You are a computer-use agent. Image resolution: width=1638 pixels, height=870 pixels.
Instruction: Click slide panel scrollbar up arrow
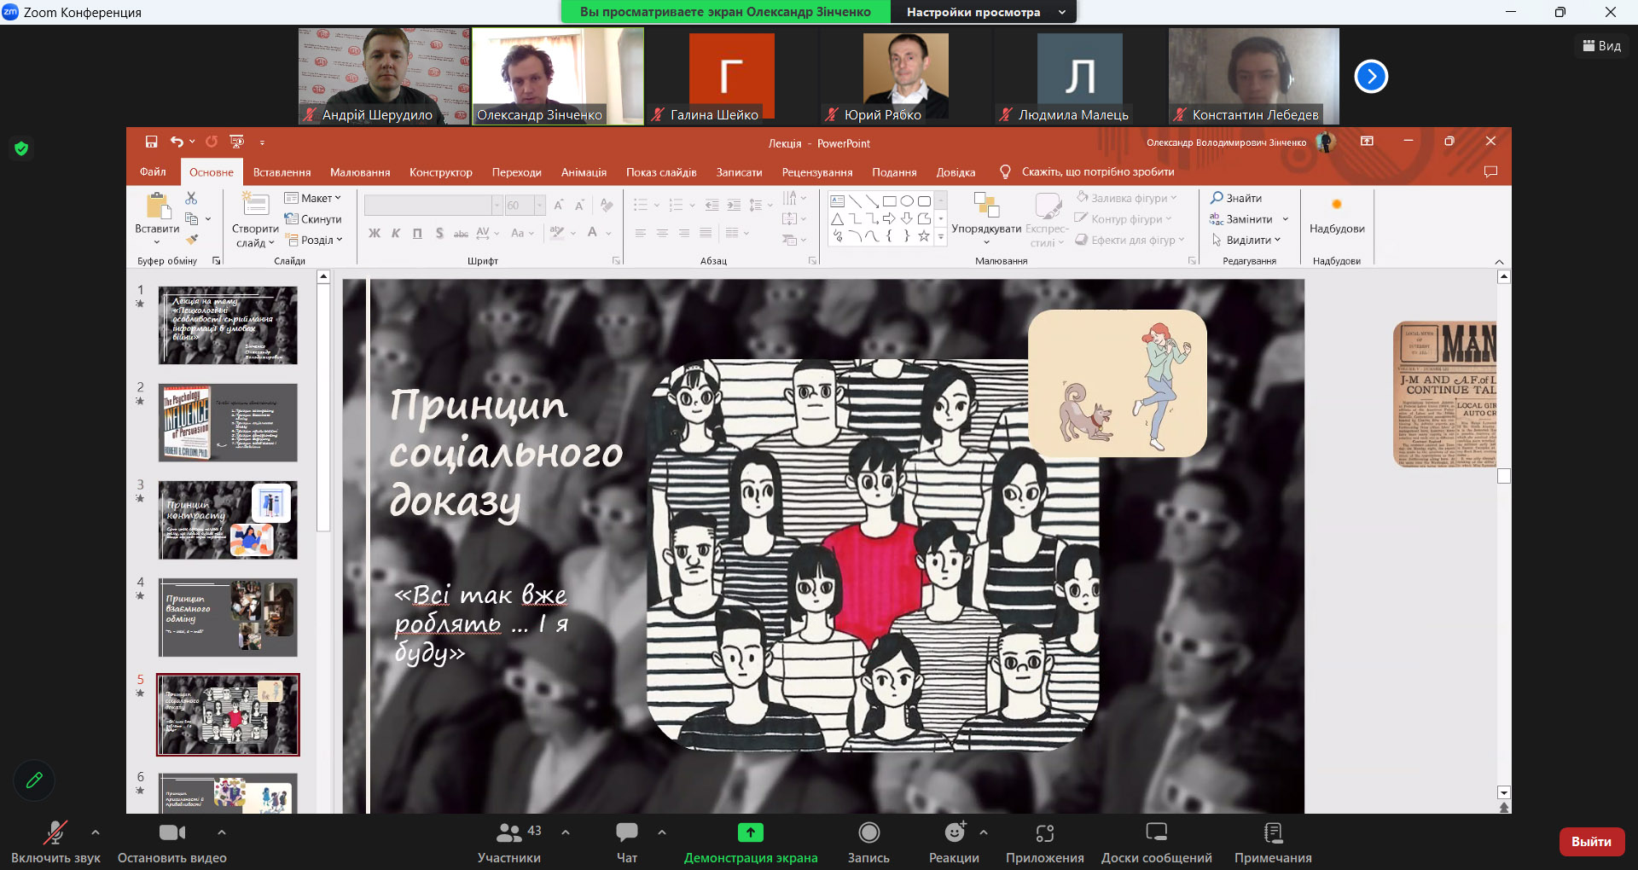(323, 276)
